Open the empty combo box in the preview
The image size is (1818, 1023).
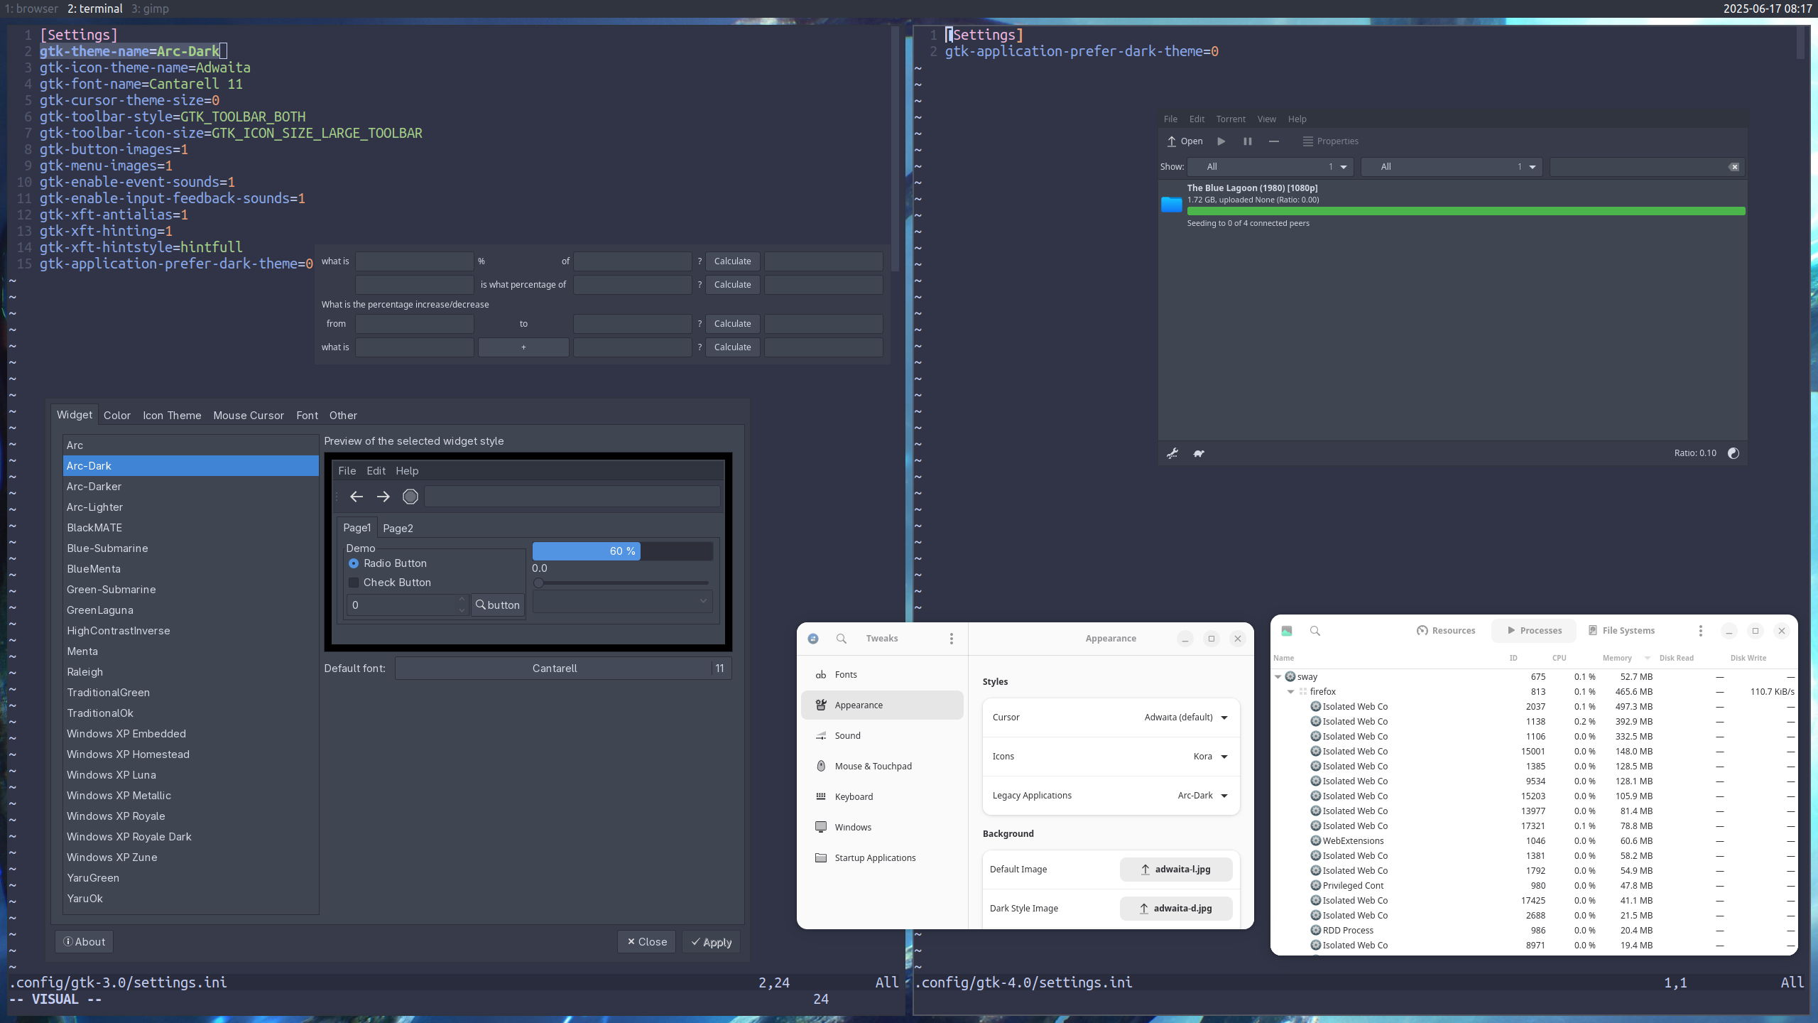(622, 602)
